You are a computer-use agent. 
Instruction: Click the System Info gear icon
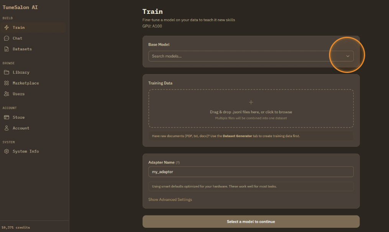click(x=7, y=151)
